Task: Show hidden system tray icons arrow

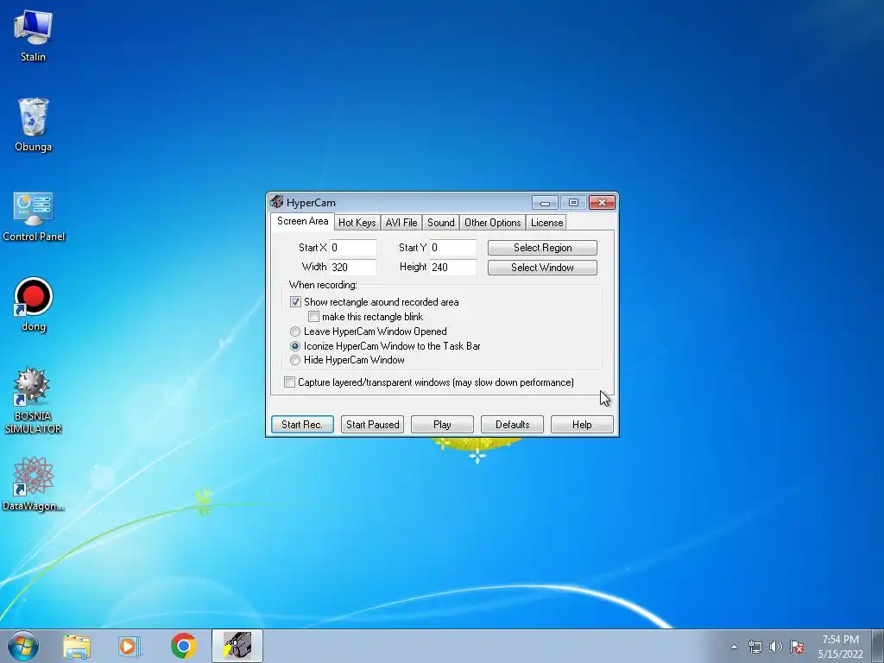Action: pyautogui.click(x=734, y=647)
